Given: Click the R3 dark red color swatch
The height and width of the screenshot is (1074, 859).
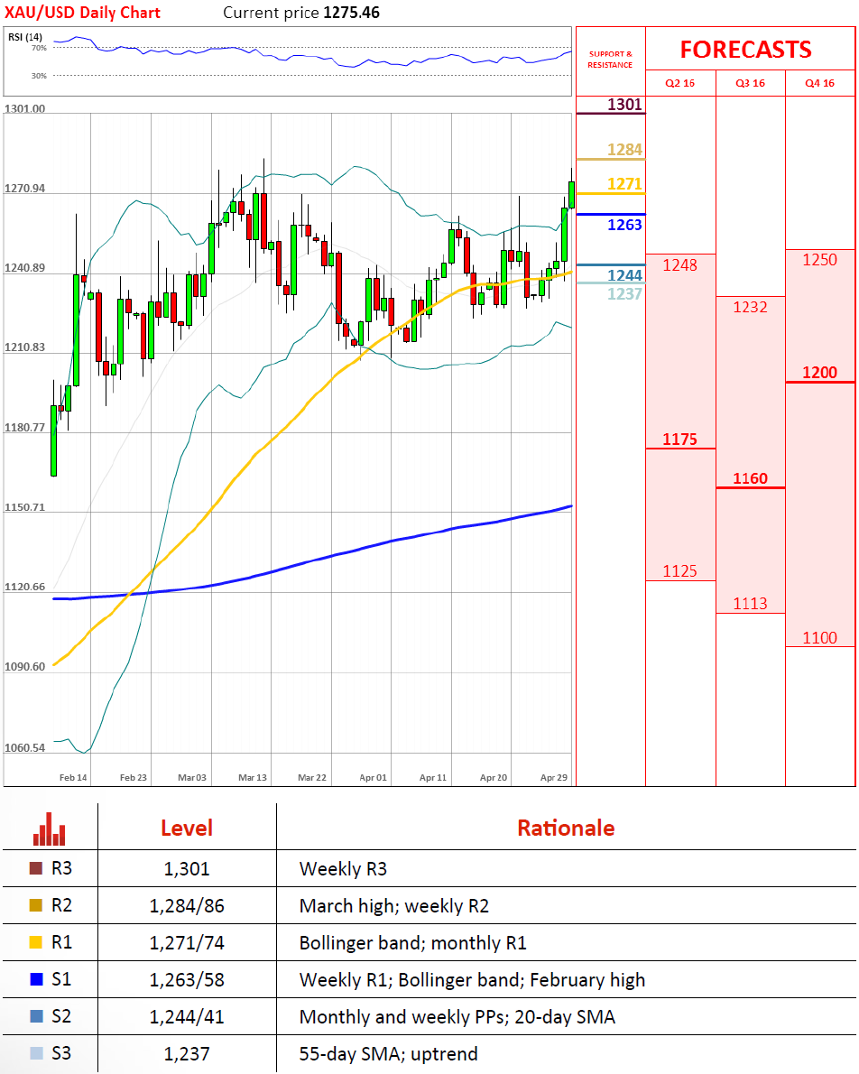Looking at the screenshot, I should (36, 868).
